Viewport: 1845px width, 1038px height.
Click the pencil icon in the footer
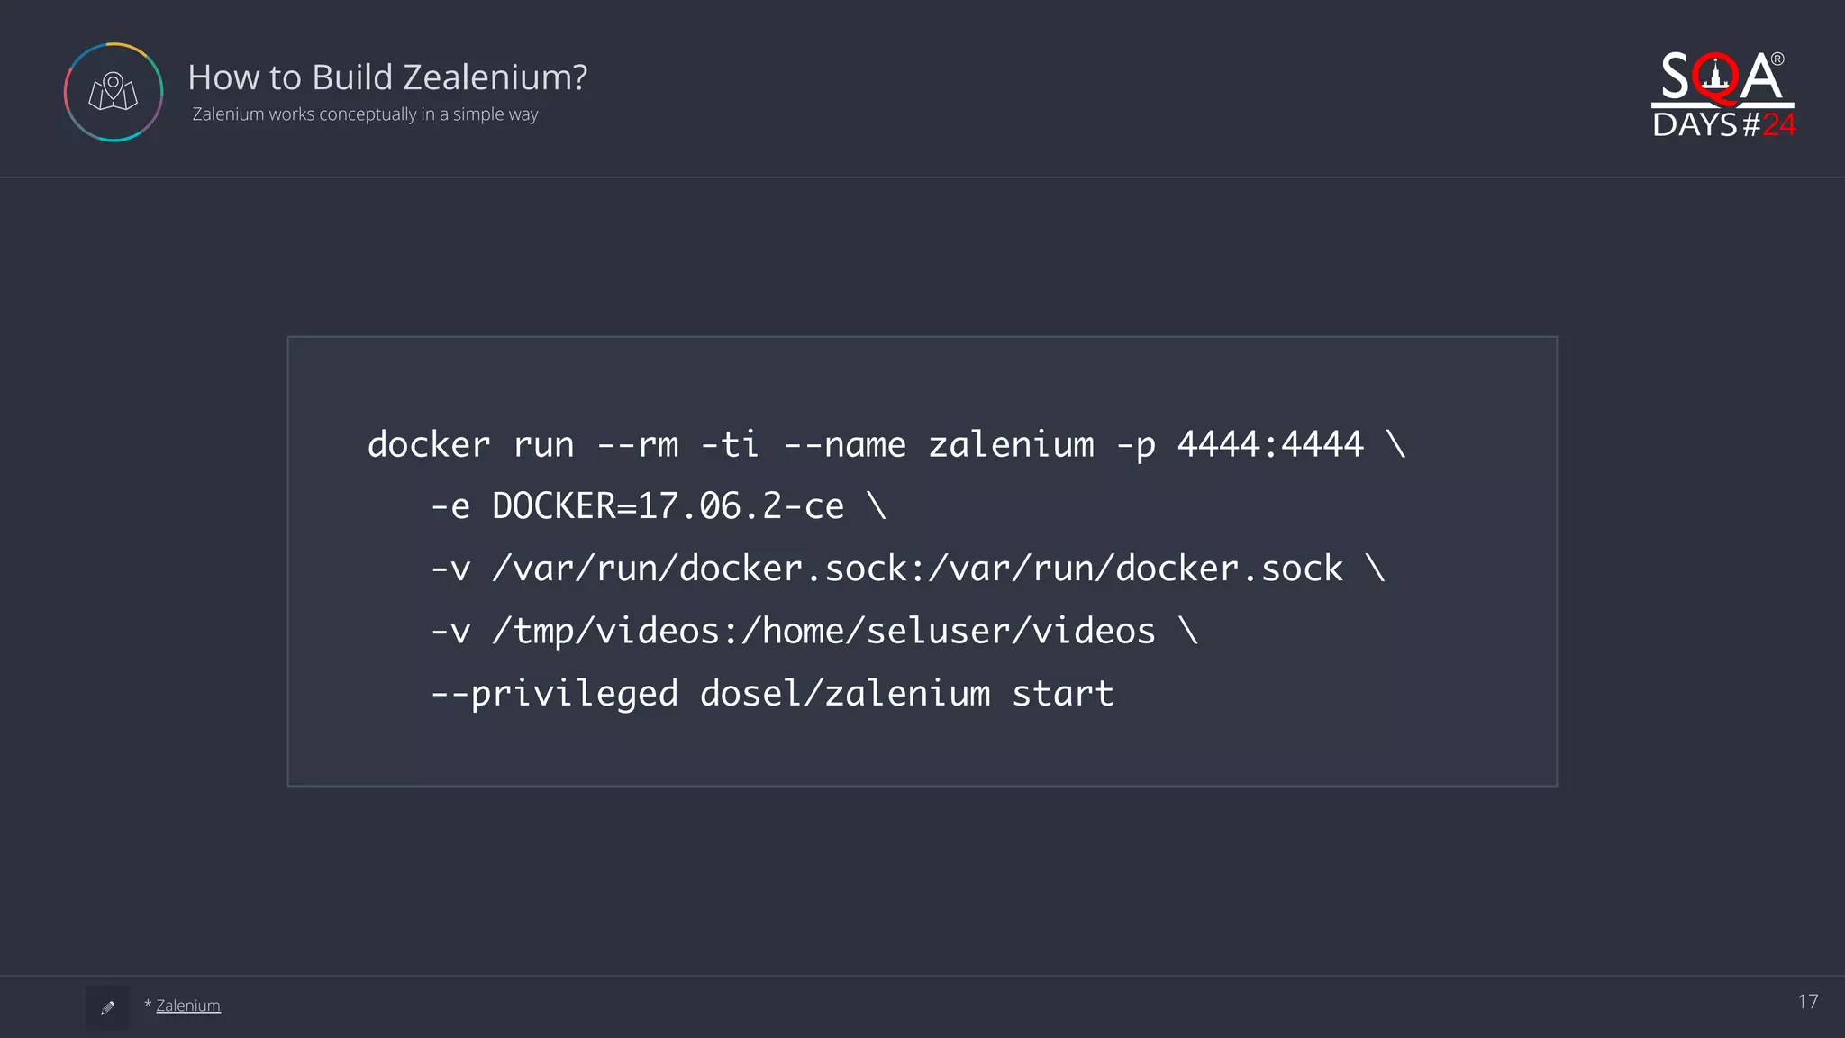[x=108, y=1007]
